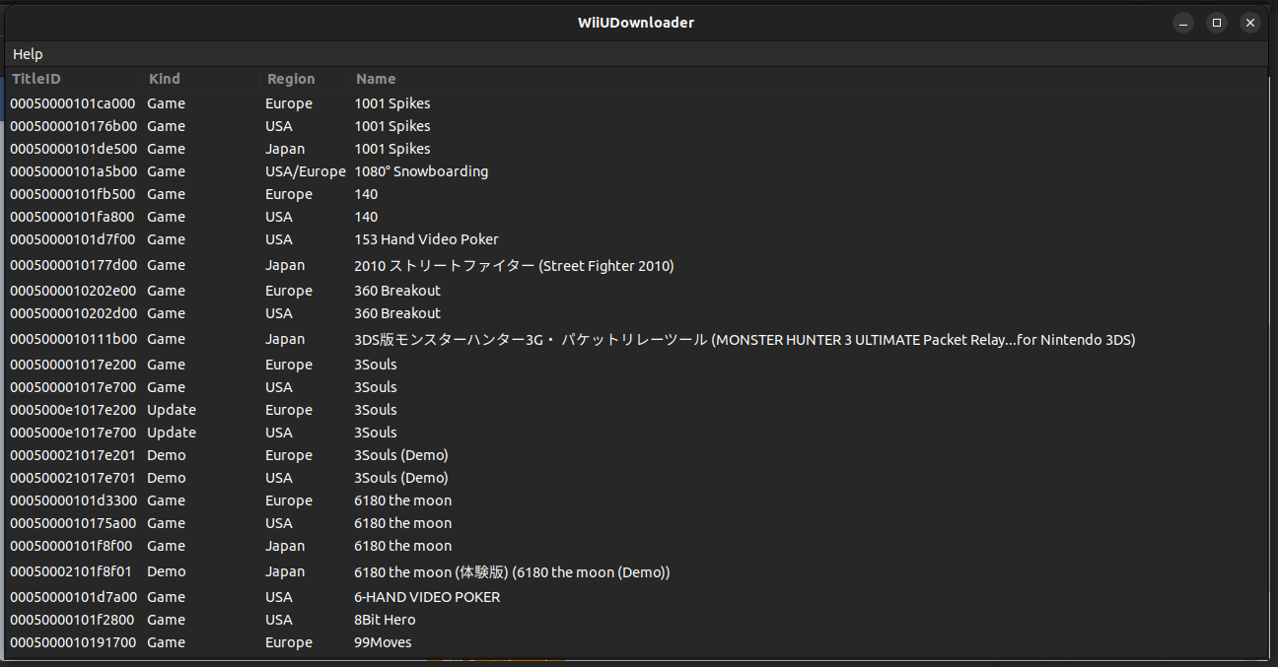Choose the Monster Hunter 3 Ultimate Packet Relay row
This screenshot has height=667, width=1278.
click(x=745, y=340)
